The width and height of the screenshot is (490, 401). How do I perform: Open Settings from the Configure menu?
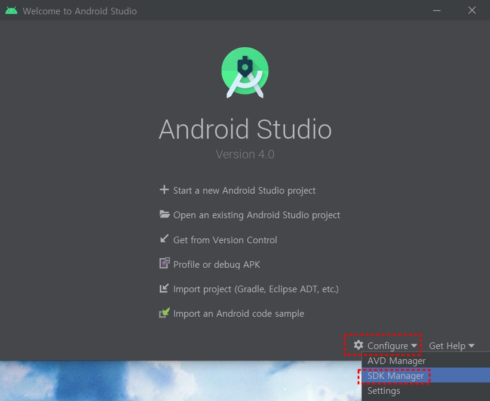pos(425,391)
